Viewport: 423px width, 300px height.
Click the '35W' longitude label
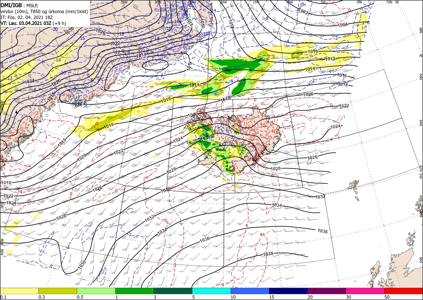(124, 2)
